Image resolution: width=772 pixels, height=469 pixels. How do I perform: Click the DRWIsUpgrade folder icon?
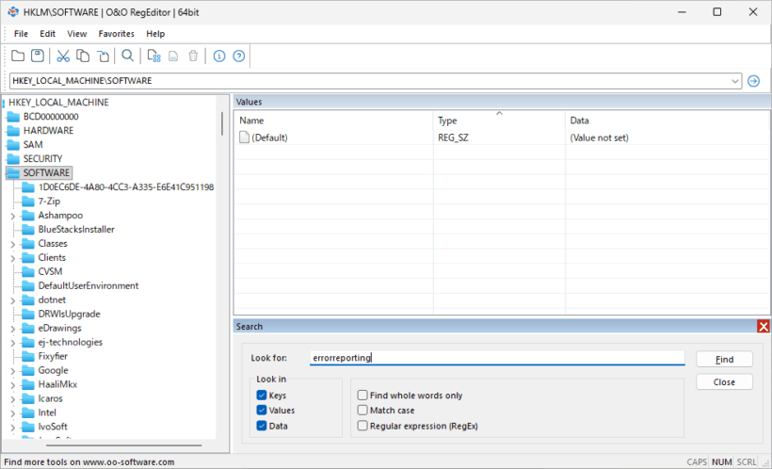(x=28, y=314)
